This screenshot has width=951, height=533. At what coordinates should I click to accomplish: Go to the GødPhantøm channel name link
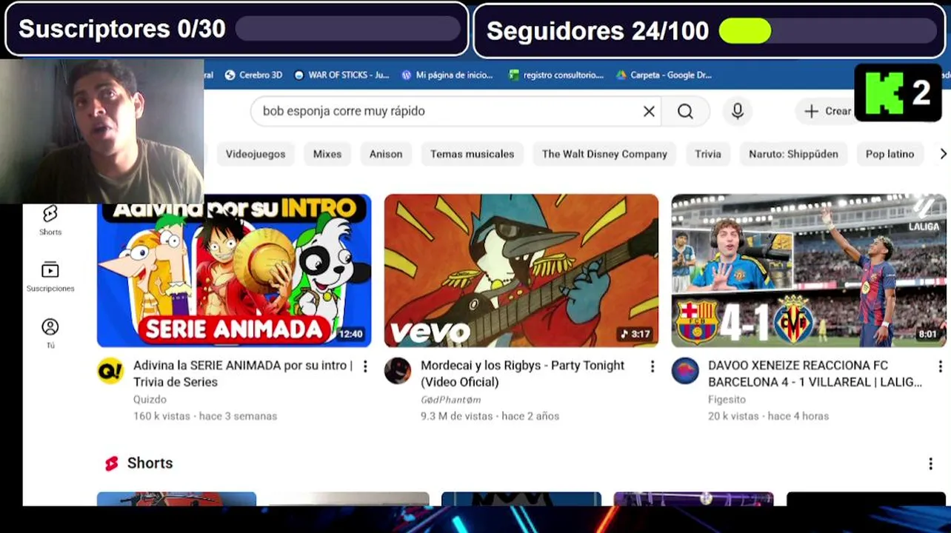click(451, 400)
